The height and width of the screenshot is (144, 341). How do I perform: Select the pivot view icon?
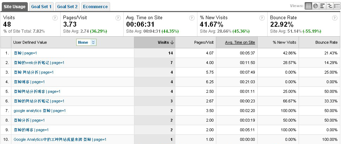tap(336, 6)
